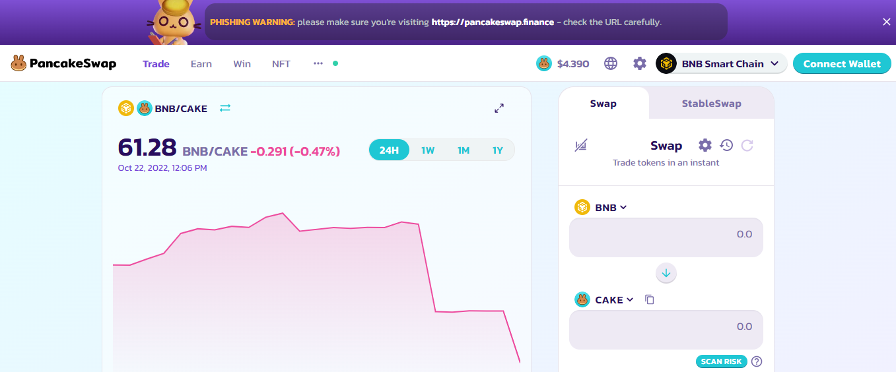Image resolution: width=896 pixels, height=372 pixels.
Task: Click the BNB/CAKE pair title
Action: pyautogui.click(x=181, y=108)
